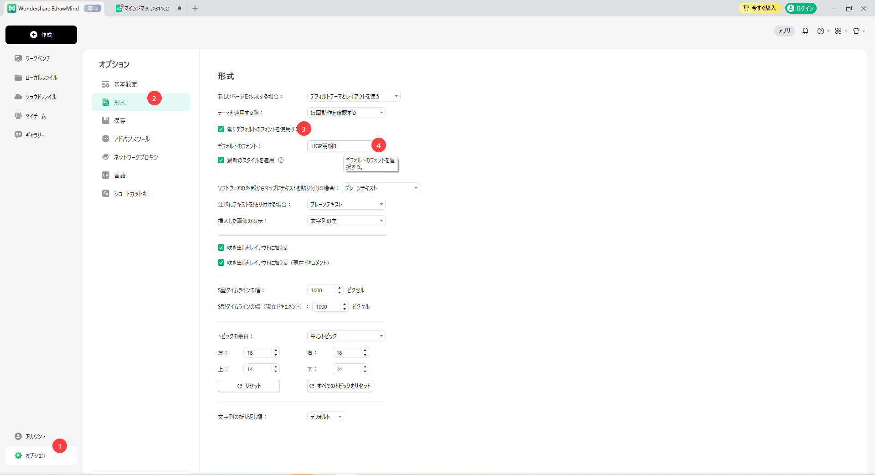Click the ログイン login button

coord(801,8)
